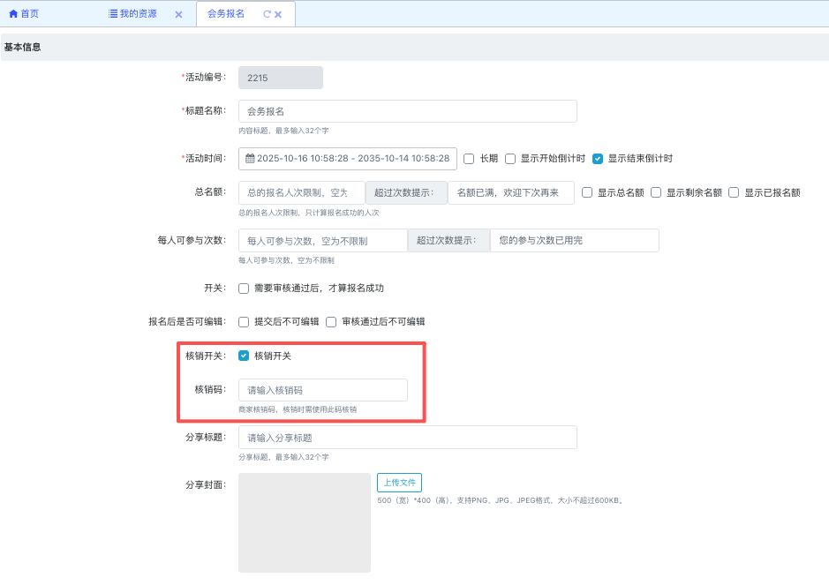Tick the 显示剩余名额 checkbox
829x585 pixels.
(x=656, y=192)
